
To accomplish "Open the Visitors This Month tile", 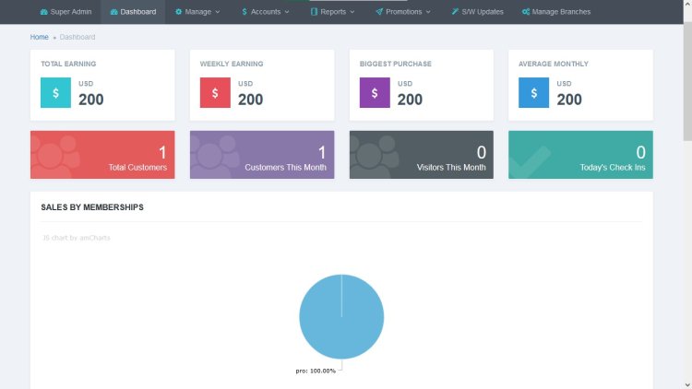I will click(422, 155).
